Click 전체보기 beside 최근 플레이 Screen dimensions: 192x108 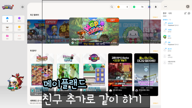click(155, 17)
